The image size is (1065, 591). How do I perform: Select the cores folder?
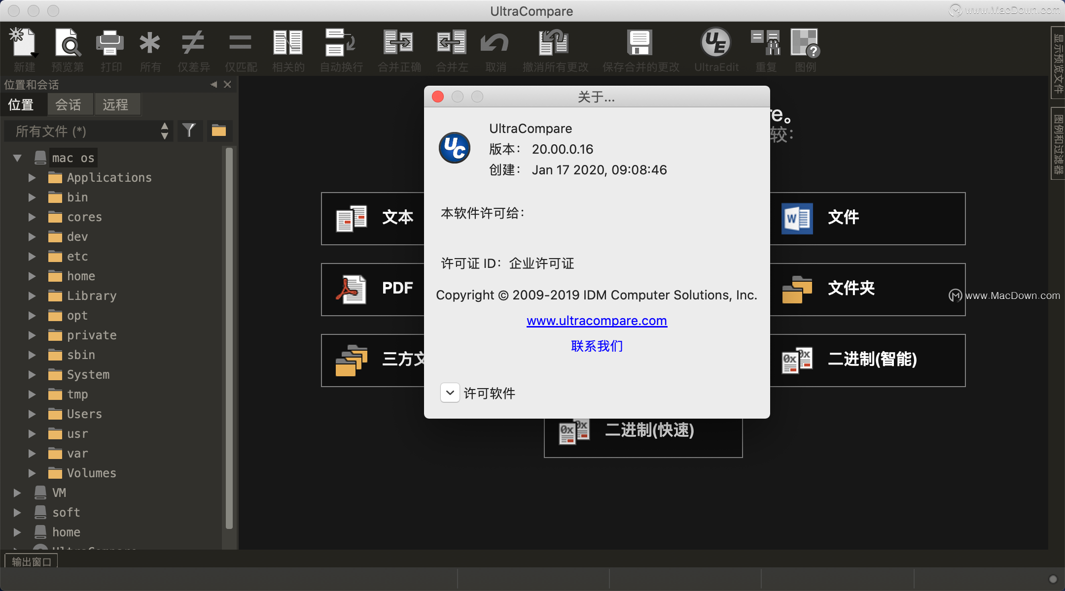[x=84, y=217]
